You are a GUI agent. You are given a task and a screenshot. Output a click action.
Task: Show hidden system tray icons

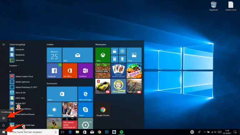tap(205, 132)
